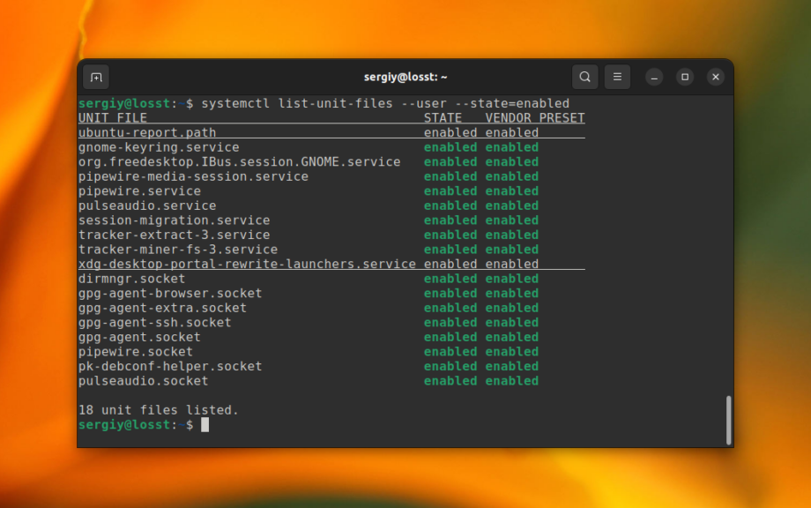Open the terminal hamburger menu

point(617,77)
